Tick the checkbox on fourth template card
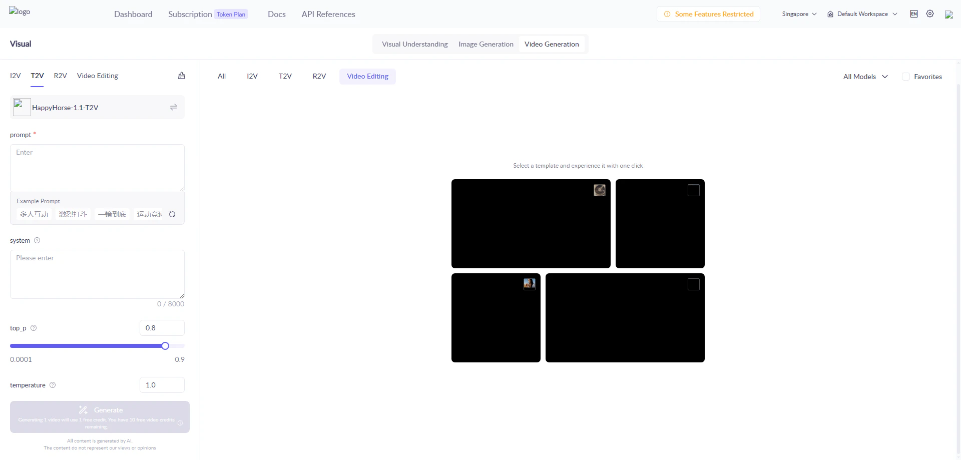The height and width of the screenshot is (460, 961). pyautogui.click(x=694, y=284)
